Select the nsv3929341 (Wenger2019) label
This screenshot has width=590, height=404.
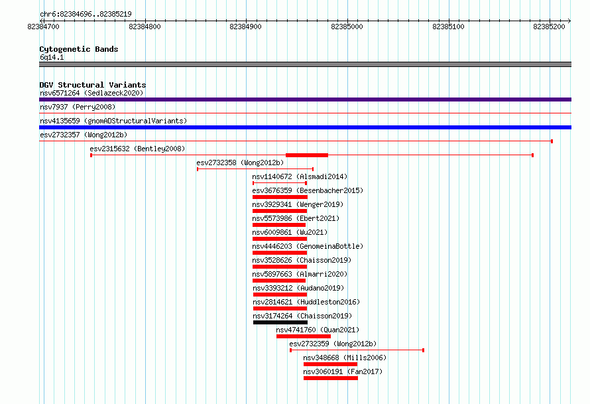(298, 204)
